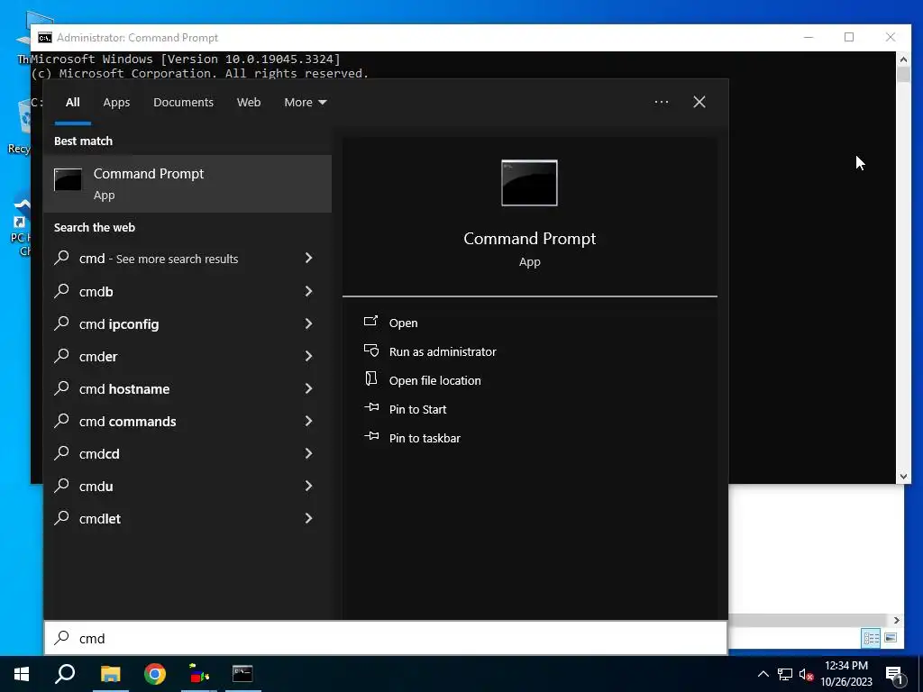The image size is (923, 692).
Task: Select the cmdu web suggestion
Action: (x=187, y=486)
